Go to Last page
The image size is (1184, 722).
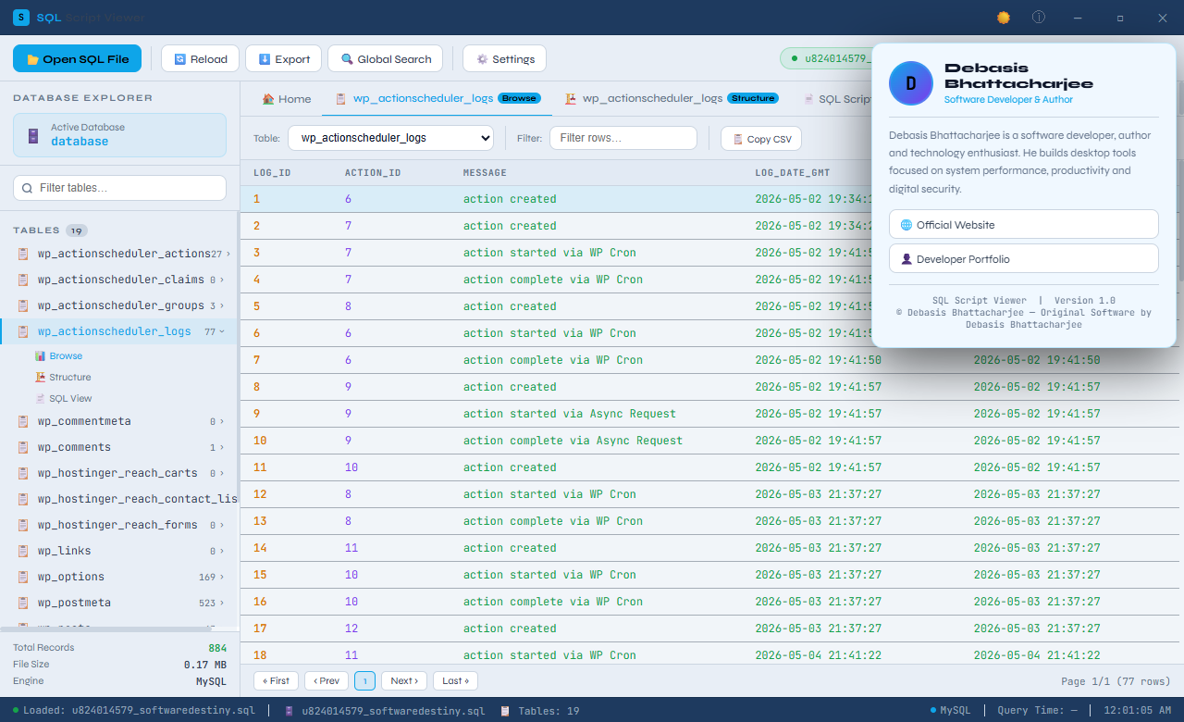coord(455,680)
